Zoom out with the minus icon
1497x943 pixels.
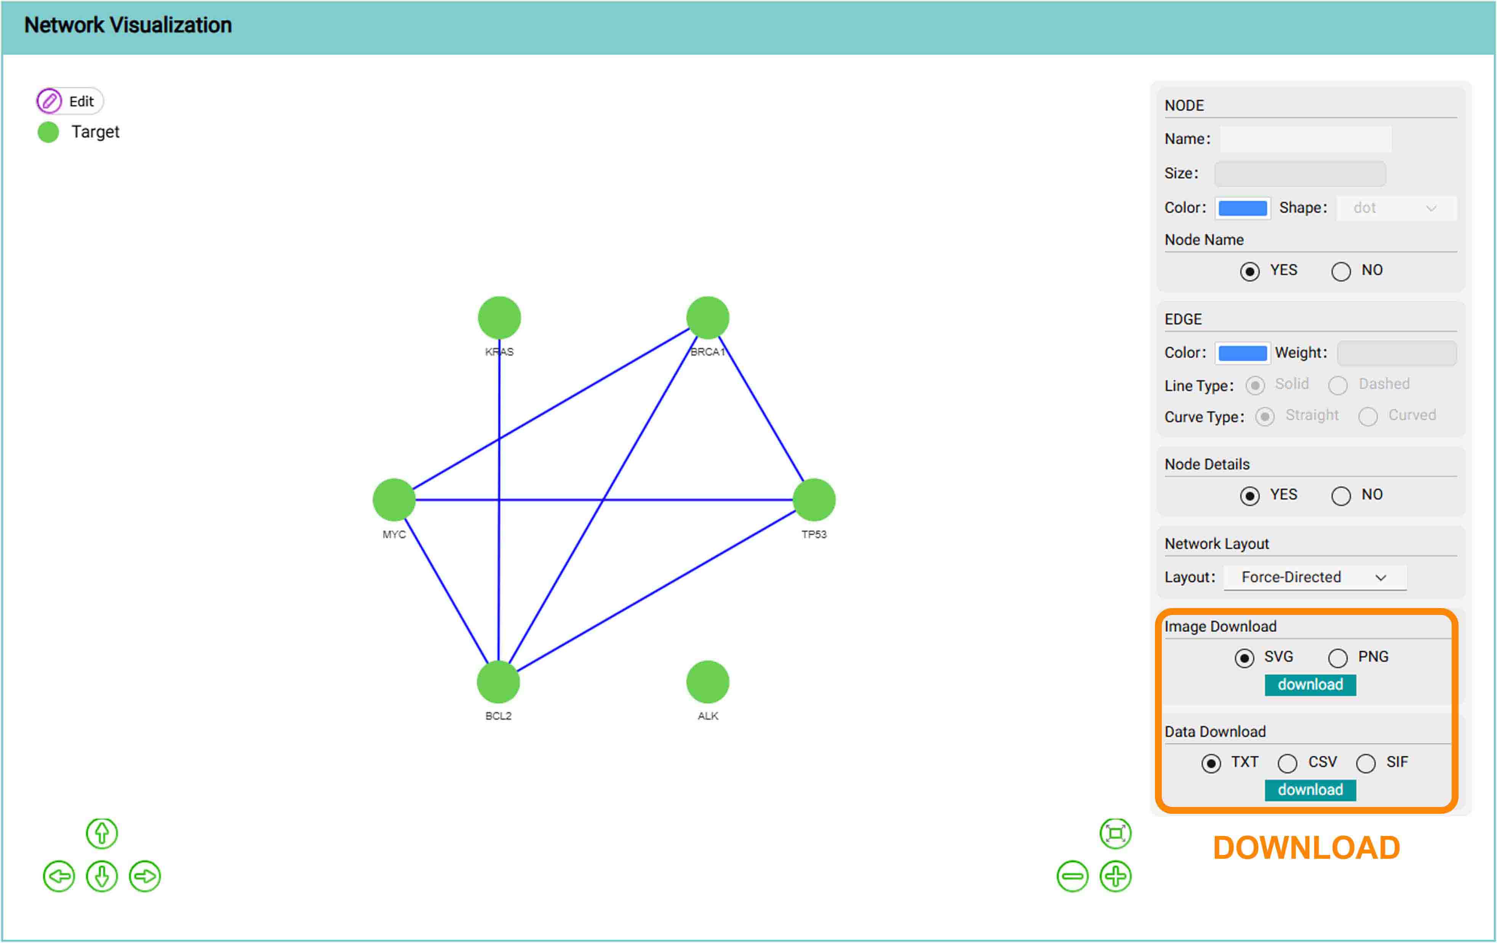(1072, 876)
